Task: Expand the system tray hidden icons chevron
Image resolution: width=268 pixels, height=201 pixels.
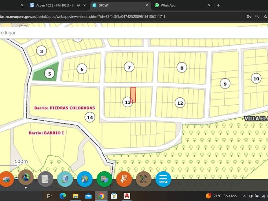Action: click(244, 196)
